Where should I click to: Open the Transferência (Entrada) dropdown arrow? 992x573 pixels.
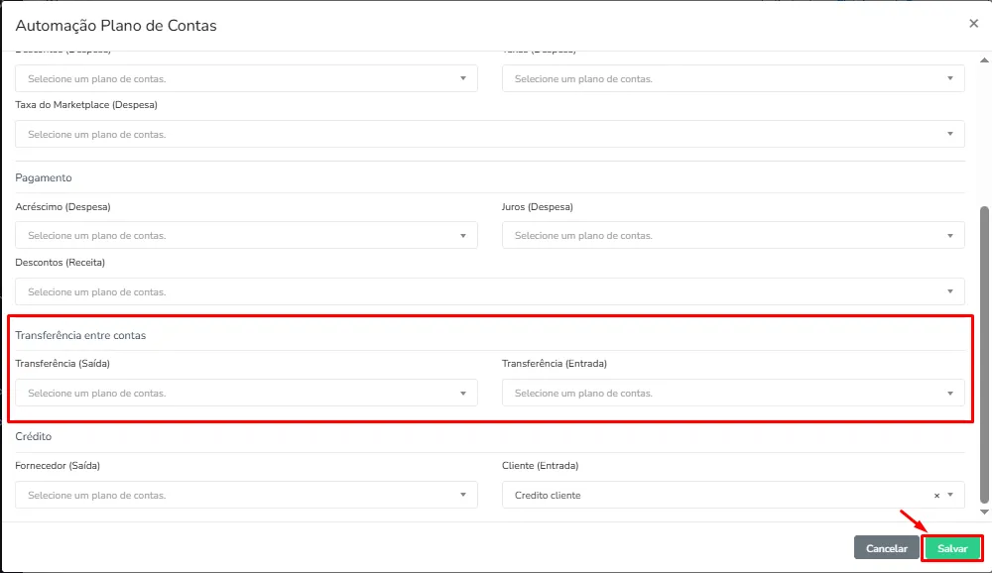(949, 394)
